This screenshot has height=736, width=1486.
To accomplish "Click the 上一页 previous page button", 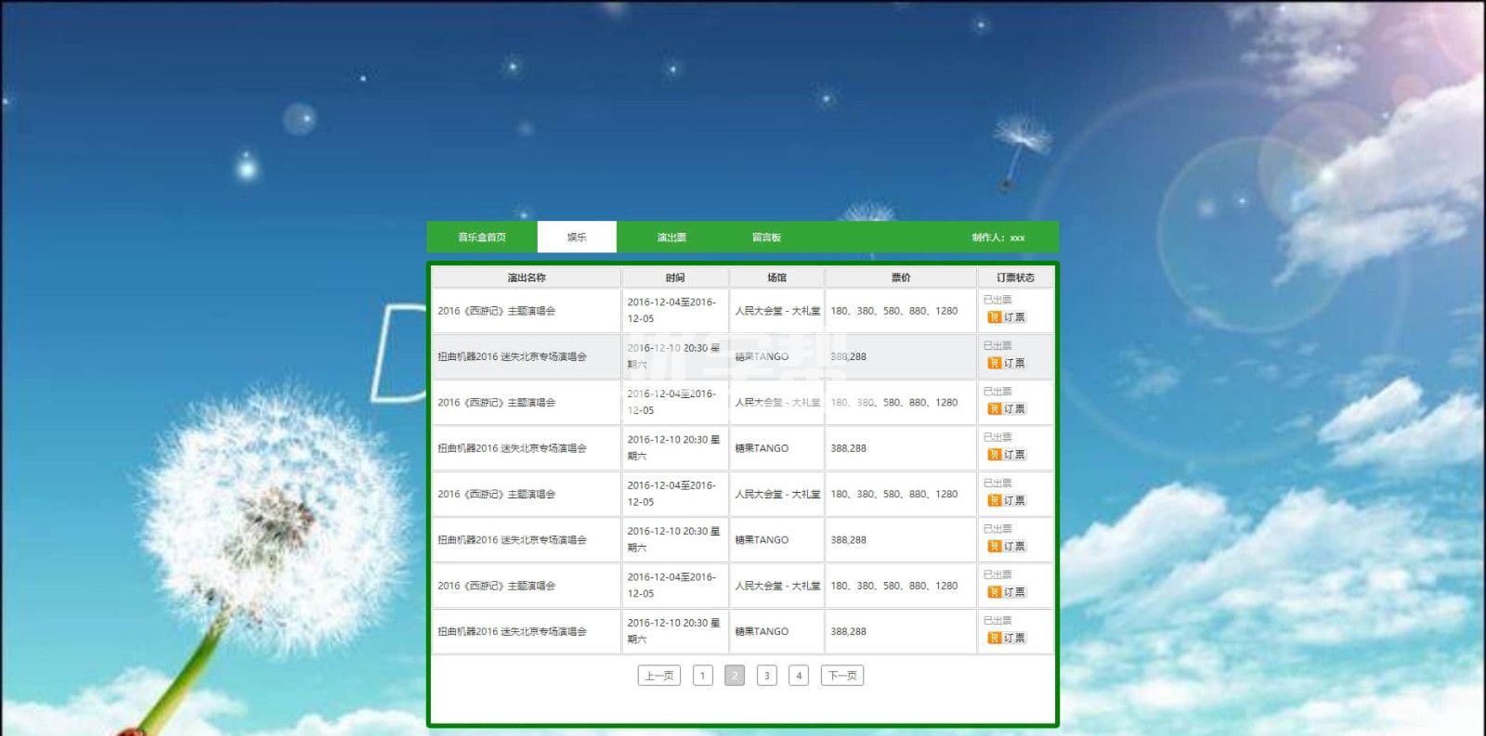I will tap(659, 676).
